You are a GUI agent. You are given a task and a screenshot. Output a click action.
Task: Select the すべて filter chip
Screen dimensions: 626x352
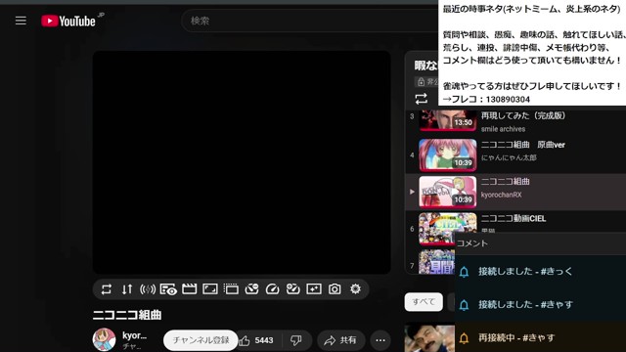point(424,302)
